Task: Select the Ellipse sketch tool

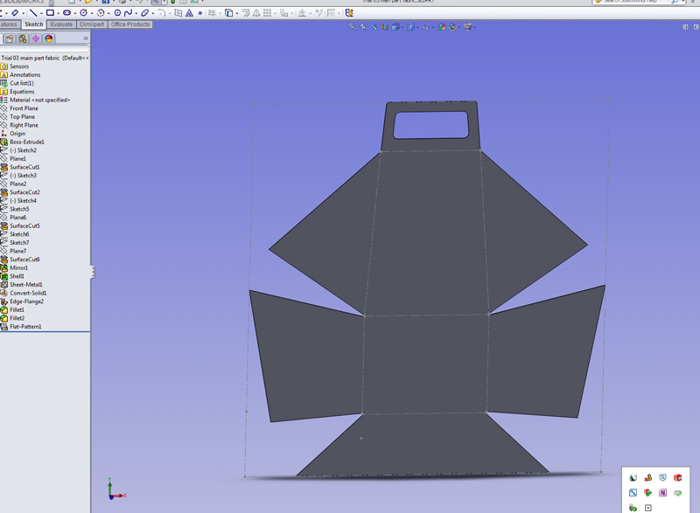Action: (144, 13)
